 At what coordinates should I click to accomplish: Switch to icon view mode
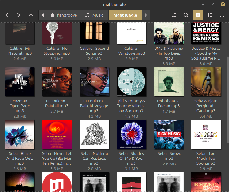198,15
